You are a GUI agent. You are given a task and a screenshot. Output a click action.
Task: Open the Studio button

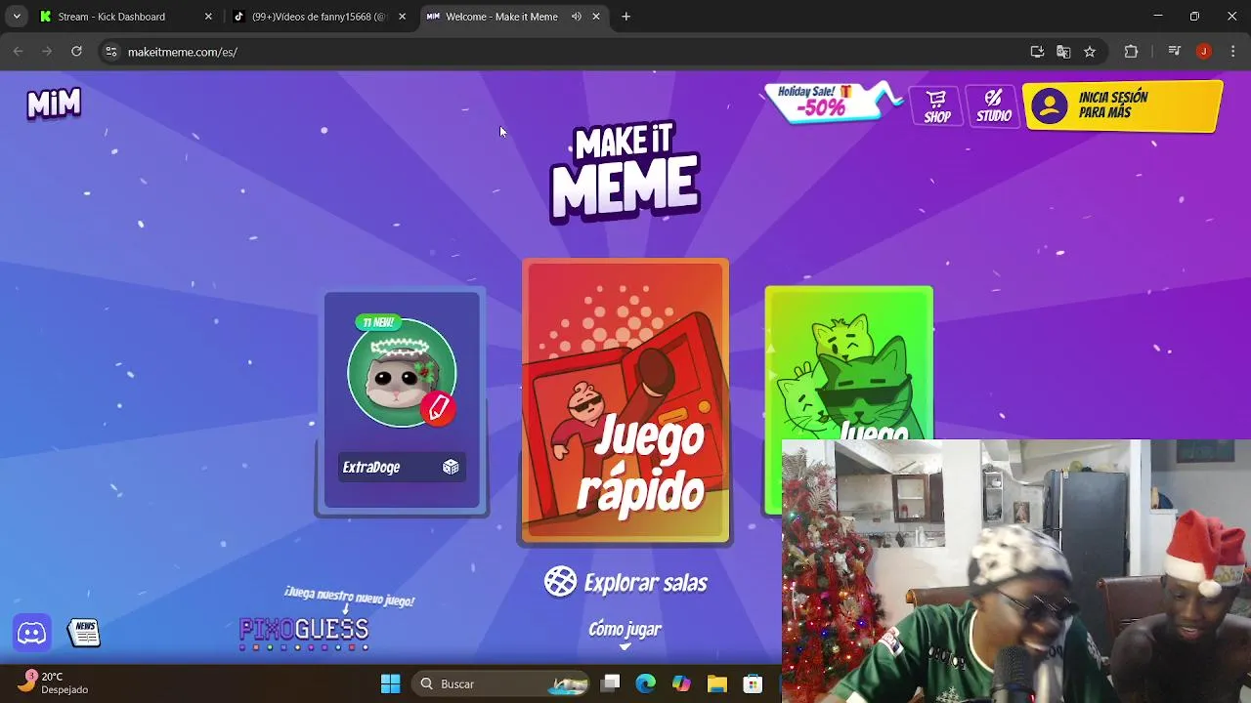tap(993, 105)
